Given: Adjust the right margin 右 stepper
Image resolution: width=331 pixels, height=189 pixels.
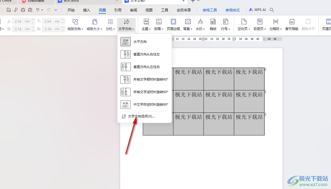Looking at the screenshot, I should tap(63, 29).
